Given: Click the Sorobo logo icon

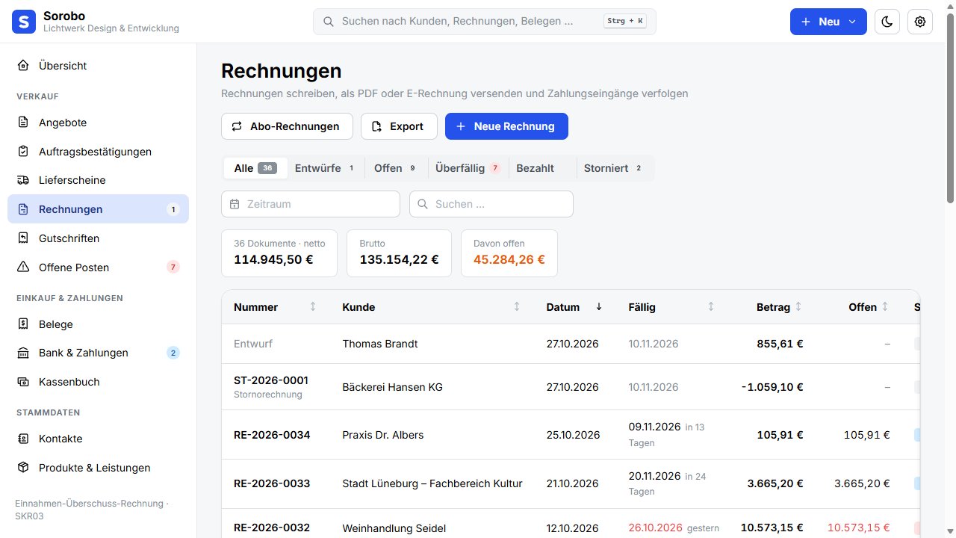Looking at the screenshot, I should click(x=24, y=22).
